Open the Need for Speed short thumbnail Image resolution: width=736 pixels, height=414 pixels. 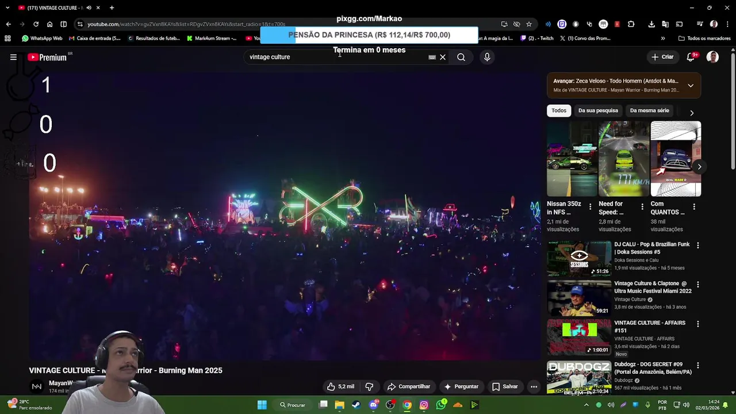624,159
